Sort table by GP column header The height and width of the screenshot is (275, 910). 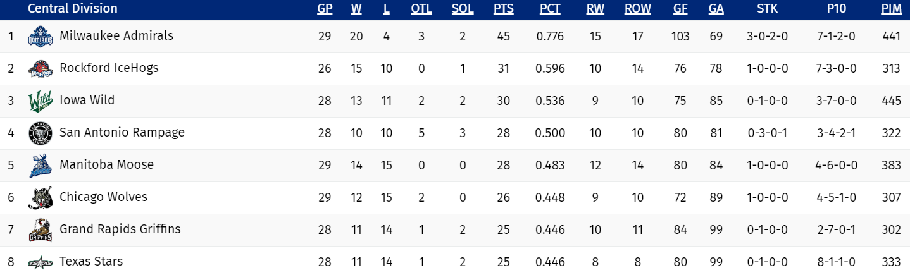tap(325, 9)
